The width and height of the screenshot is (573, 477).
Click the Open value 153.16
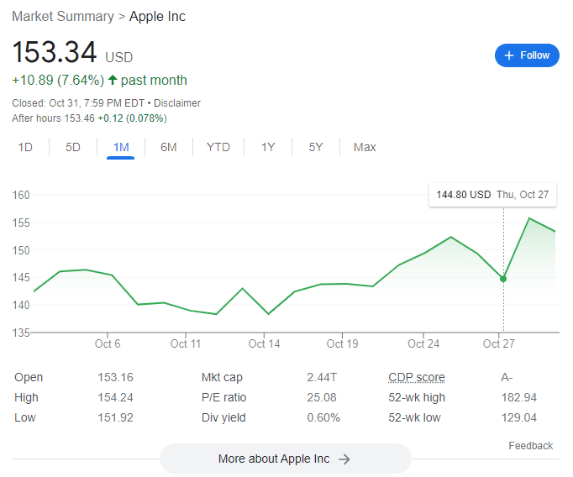(115, 377)
